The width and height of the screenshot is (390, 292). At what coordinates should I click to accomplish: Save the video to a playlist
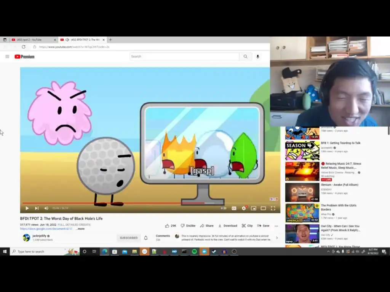[263, 226]
